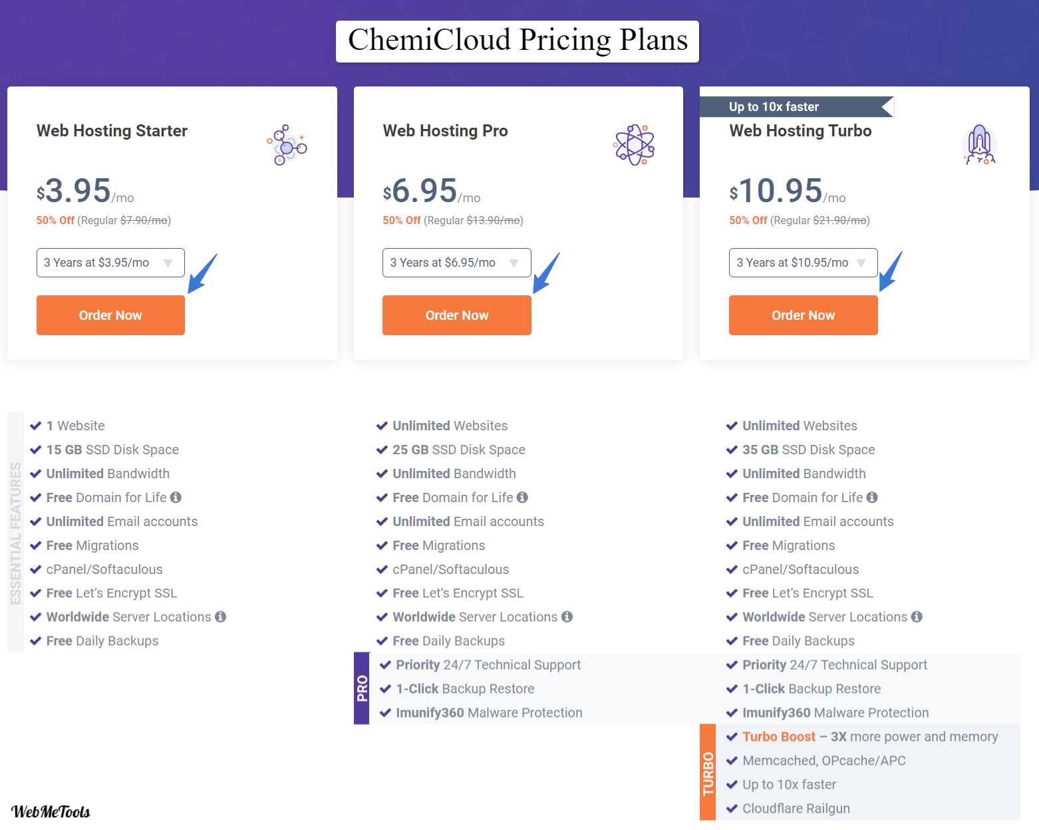The width and height of the screenshot is (1039, 830).
Task: Show info for Pro Worldwide Server Locations
Action: pyautogui.click(x=567, y=617)
